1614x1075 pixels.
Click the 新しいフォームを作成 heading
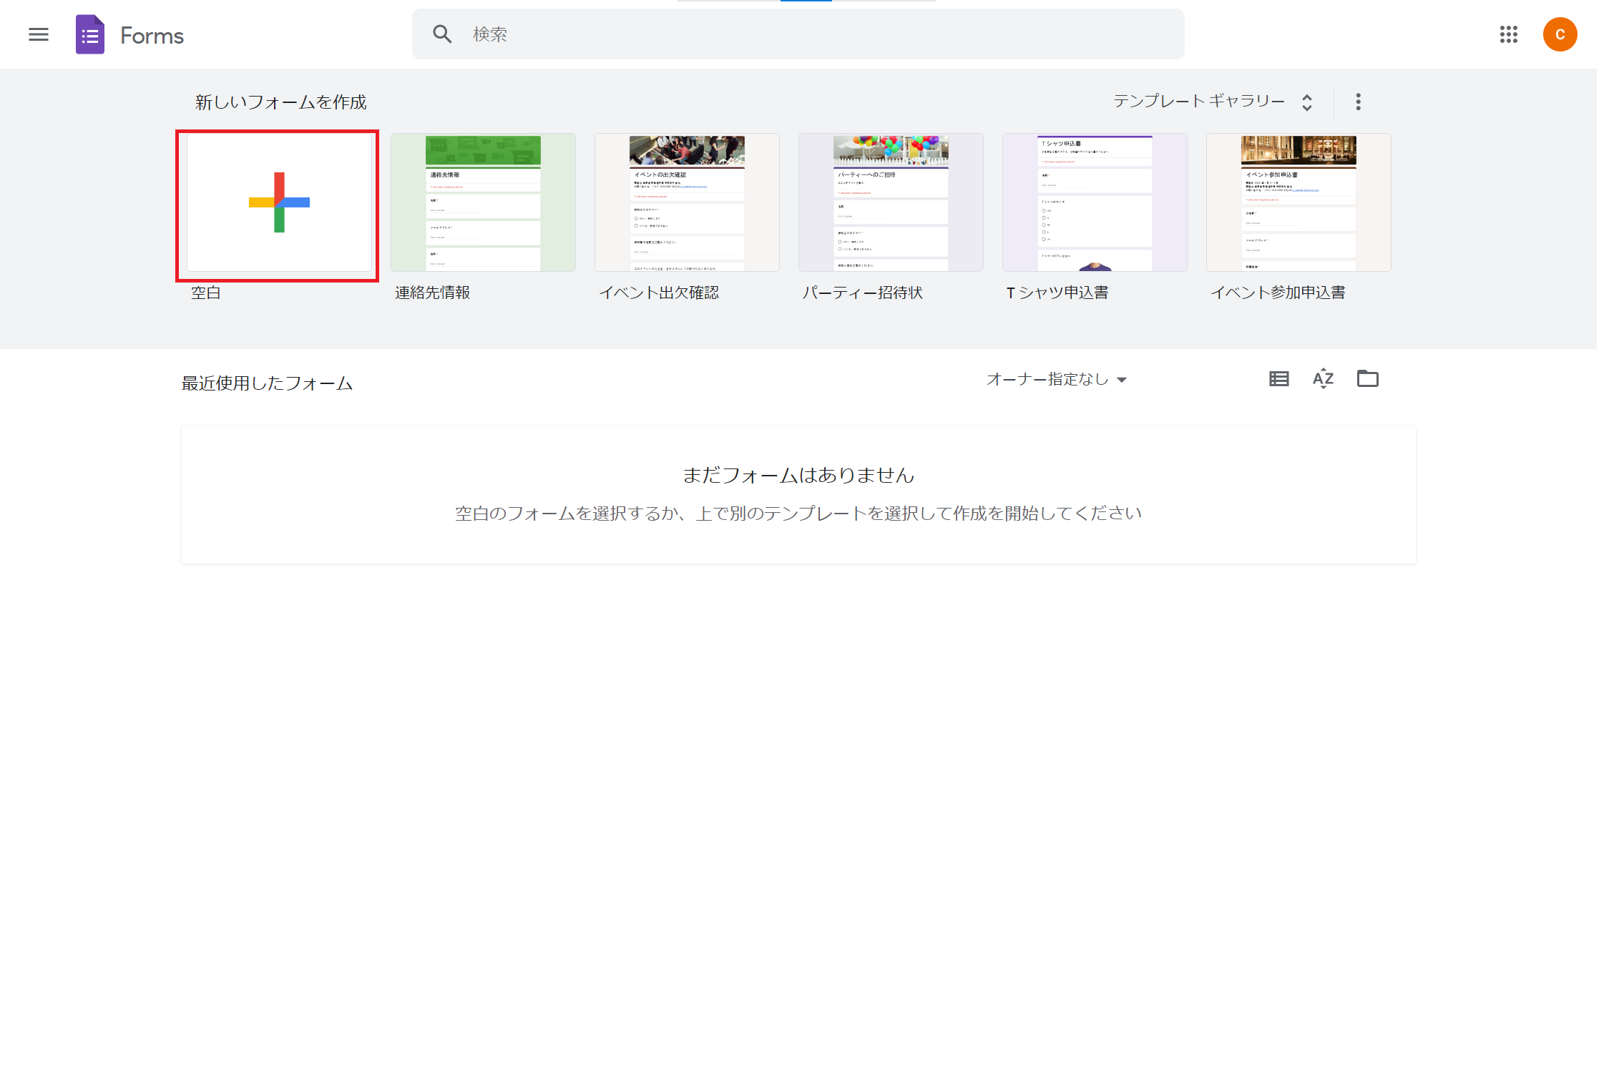pos(280,102)
